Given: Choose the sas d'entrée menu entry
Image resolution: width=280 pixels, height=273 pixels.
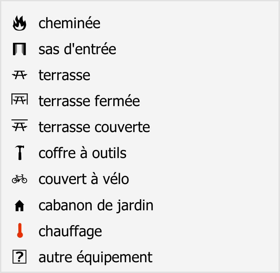Looking at the screenshot, I should pos(77,49).
